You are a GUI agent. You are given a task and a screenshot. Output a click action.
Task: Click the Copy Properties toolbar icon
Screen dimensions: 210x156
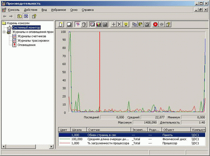tap(134, 24)
